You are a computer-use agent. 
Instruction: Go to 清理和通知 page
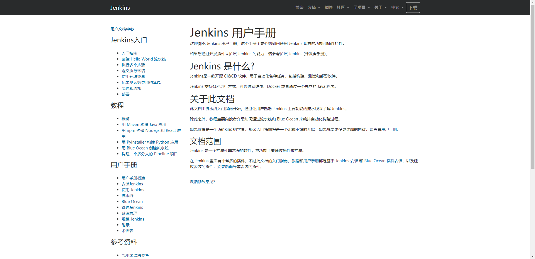point(131,88)
